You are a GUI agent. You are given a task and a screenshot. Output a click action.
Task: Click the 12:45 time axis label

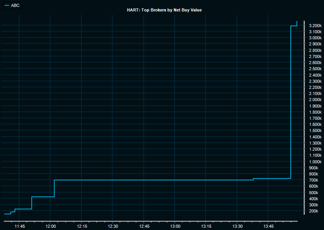point(144,226)
